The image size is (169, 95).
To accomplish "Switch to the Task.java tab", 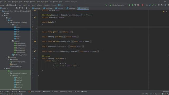I will [60, 8].
